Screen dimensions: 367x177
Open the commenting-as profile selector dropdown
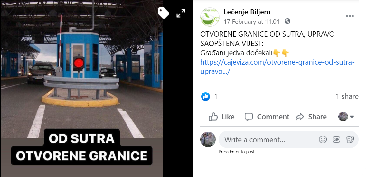pos(346,117)
